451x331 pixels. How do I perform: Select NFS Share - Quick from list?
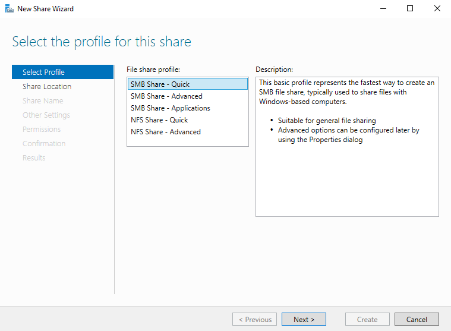point(159,120)
